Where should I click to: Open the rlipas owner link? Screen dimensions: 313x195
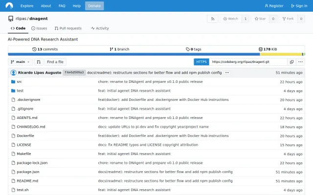pyautogui.click(x=21, y=19)
